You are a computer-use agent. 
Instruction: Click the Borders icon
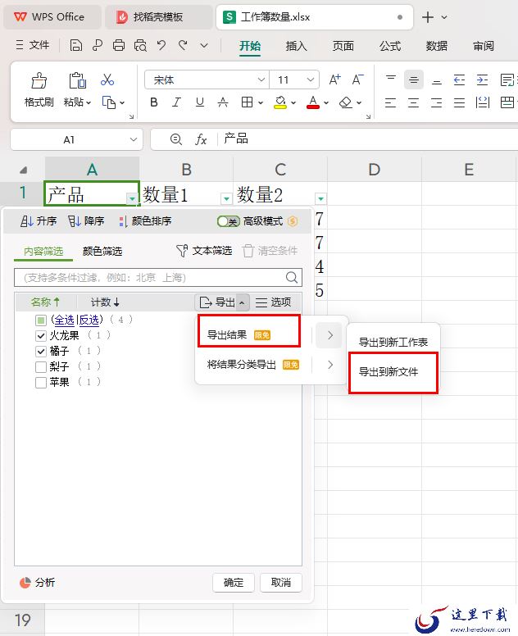pyautogui.click(x=247, y=102)
